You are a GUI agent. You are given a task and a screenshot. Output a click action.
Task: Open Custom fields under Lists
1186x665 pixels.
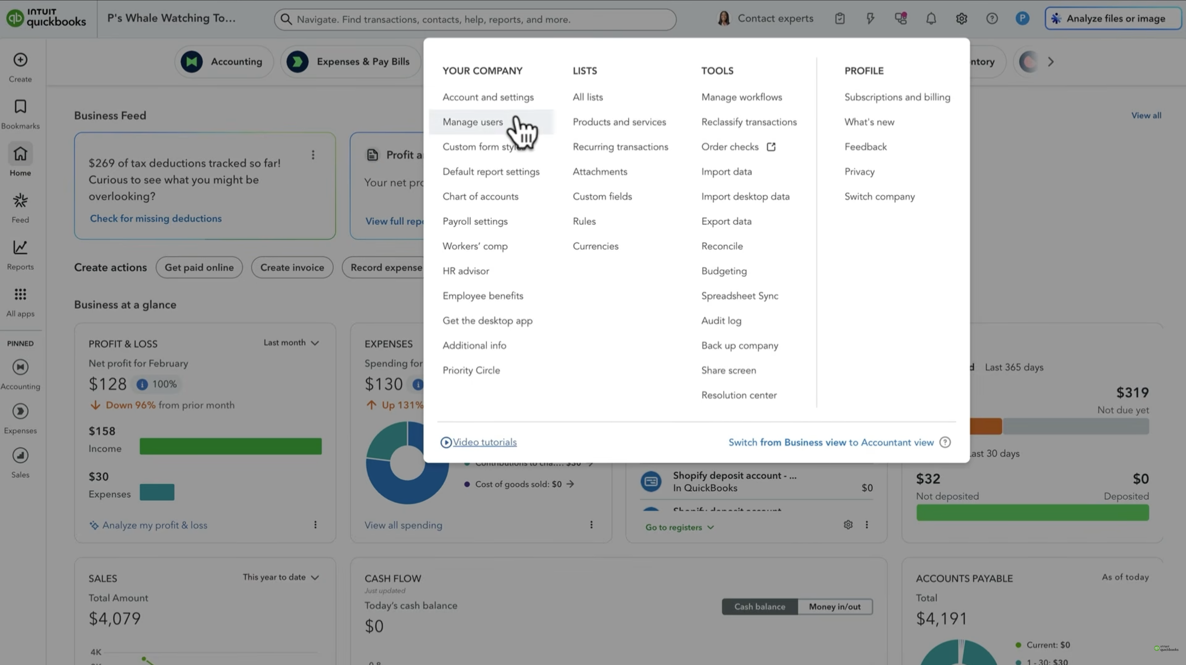[x=602, y=197]
